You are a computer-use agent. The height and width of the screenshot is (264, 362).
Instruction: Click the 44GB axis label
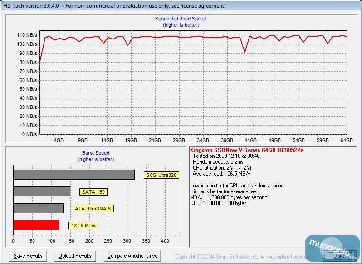(x=251, y=140)
